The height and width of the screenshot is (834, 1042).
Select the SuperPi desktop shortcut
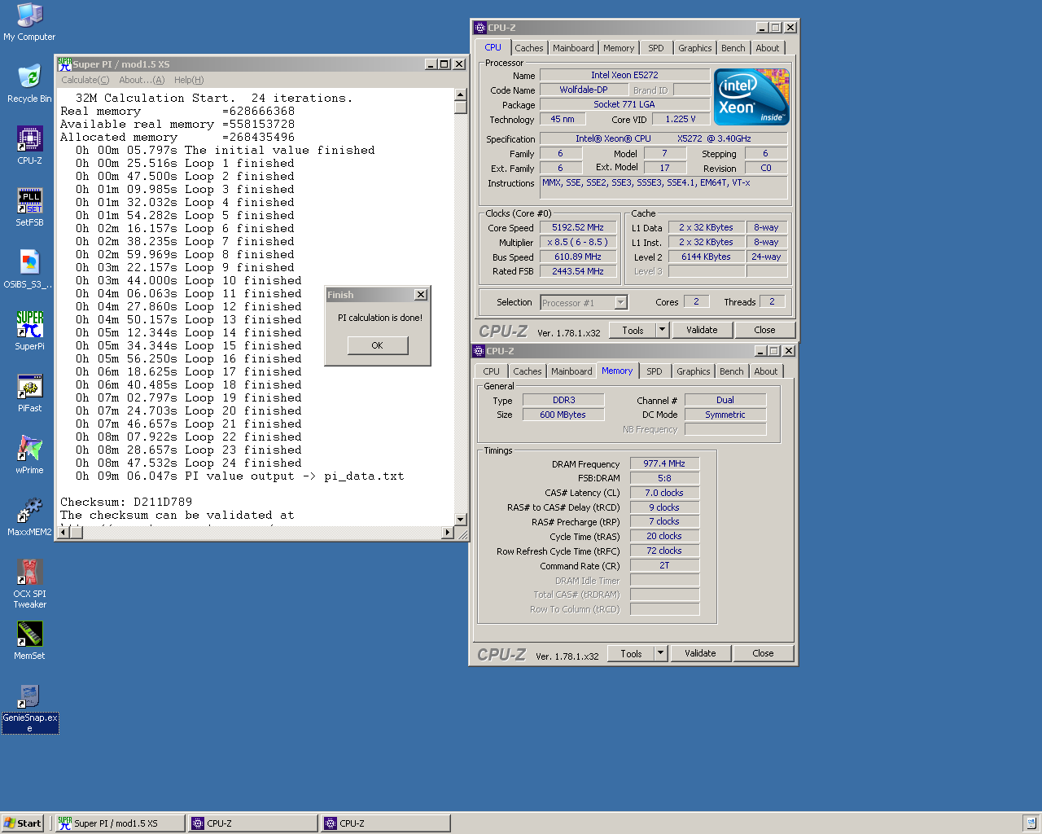pos(29,331)
